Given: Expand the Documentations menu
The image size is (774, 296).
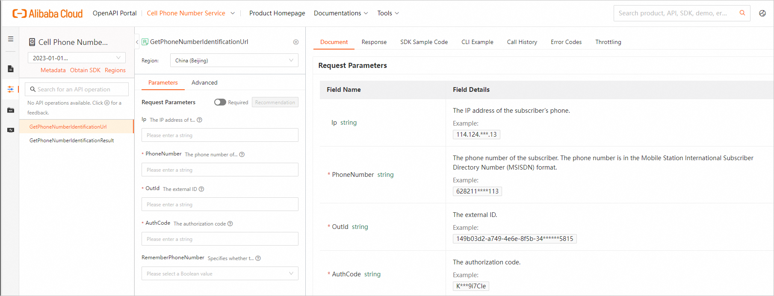Looking at the screenshot, I should pos(340,13).
